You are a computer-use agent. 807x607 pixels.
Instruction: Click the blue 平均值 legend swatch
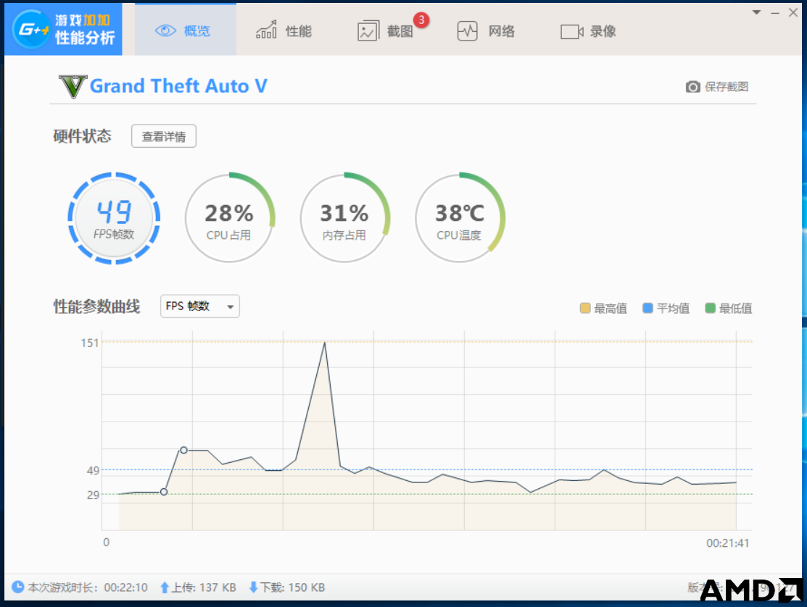pos(647,308)
